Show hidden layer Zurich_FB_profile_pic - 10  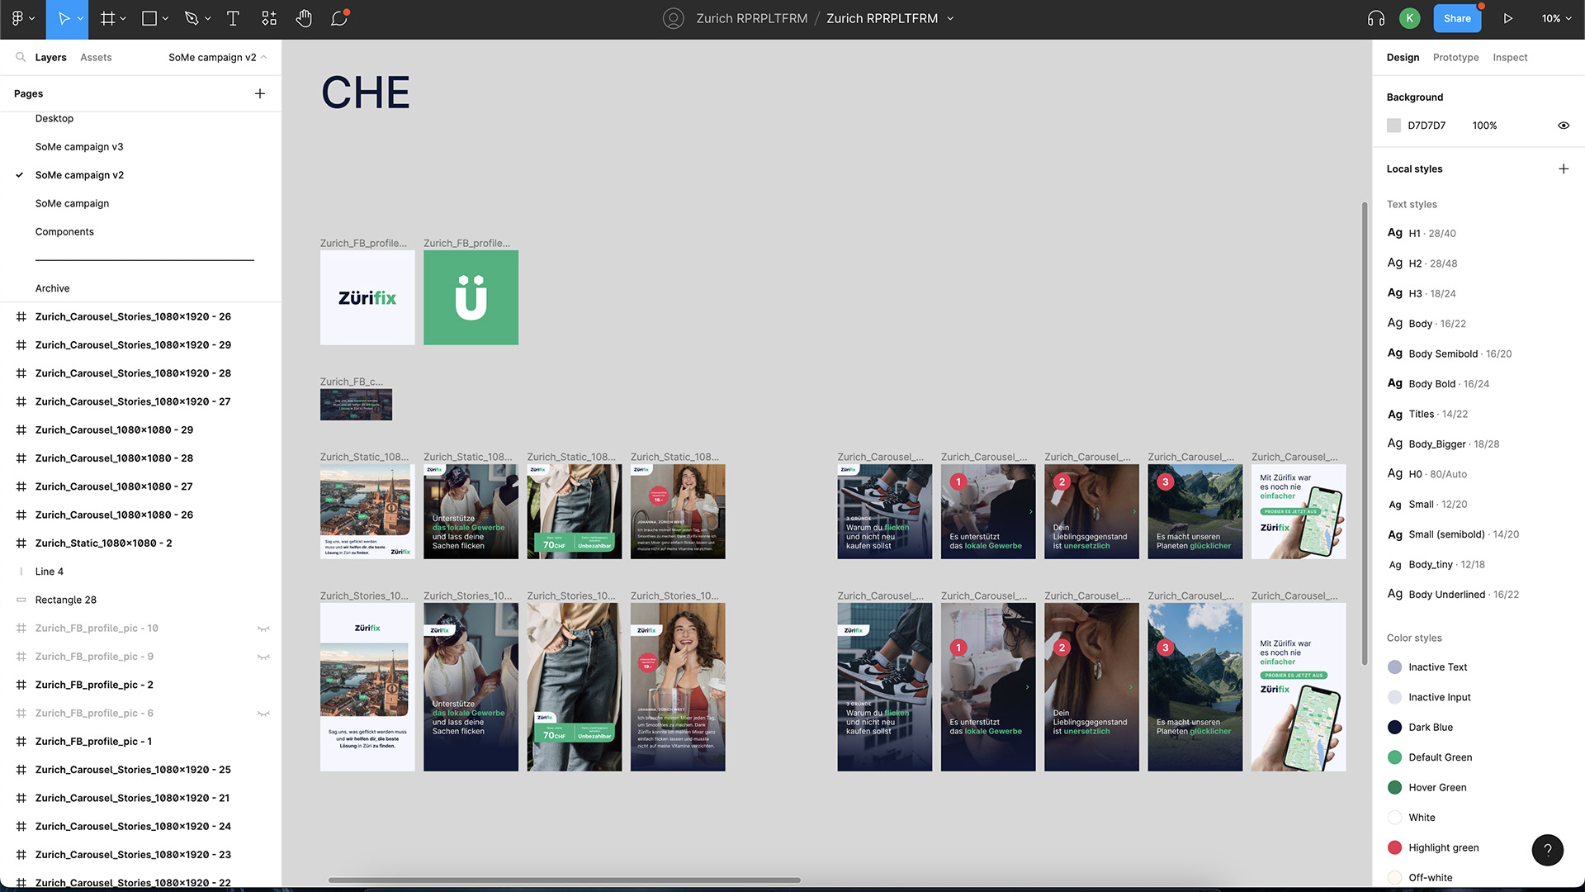[263, 629]
